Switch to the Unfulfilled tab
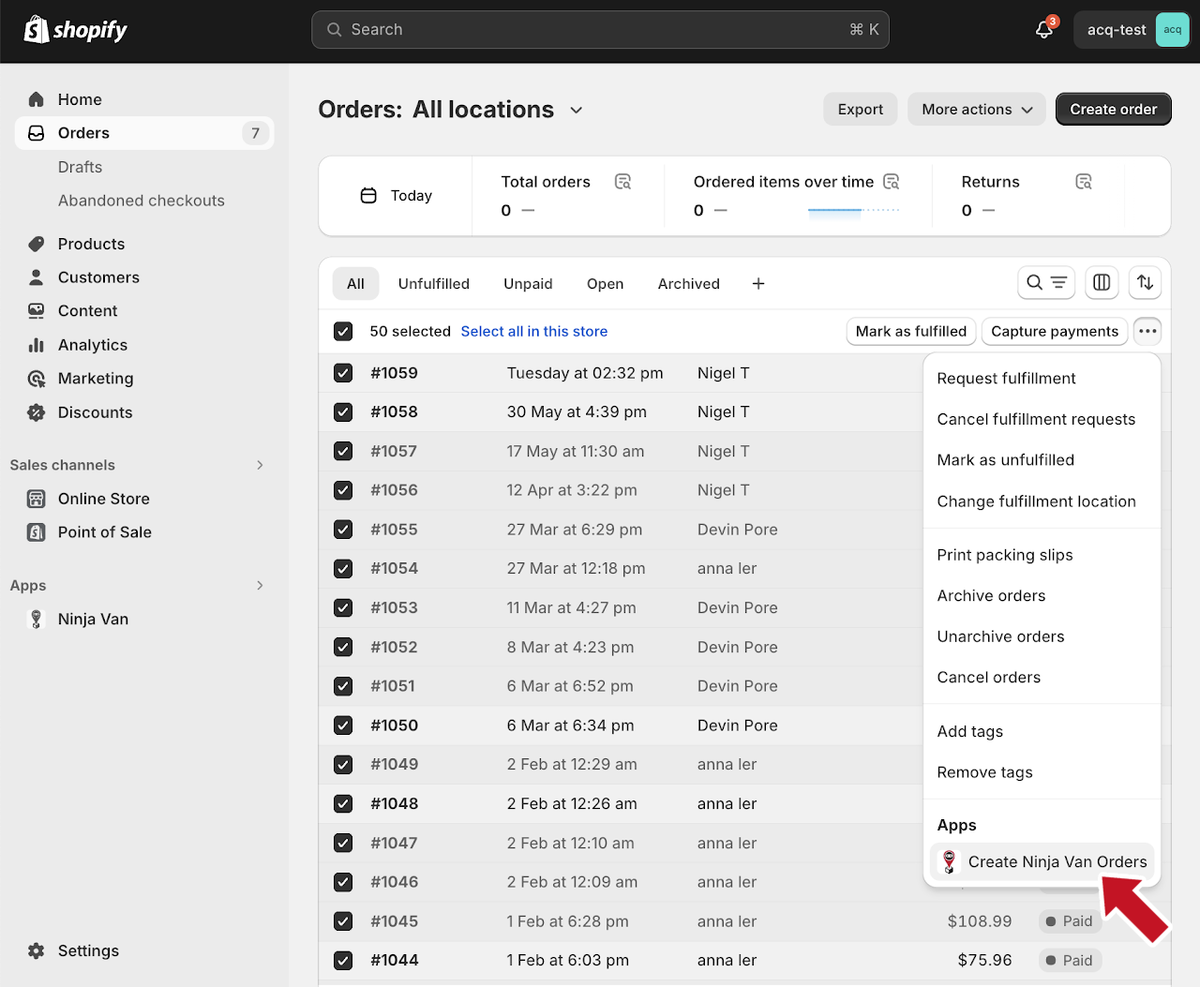This screenshot has width=1200, height=987. (x=433, y=284)
